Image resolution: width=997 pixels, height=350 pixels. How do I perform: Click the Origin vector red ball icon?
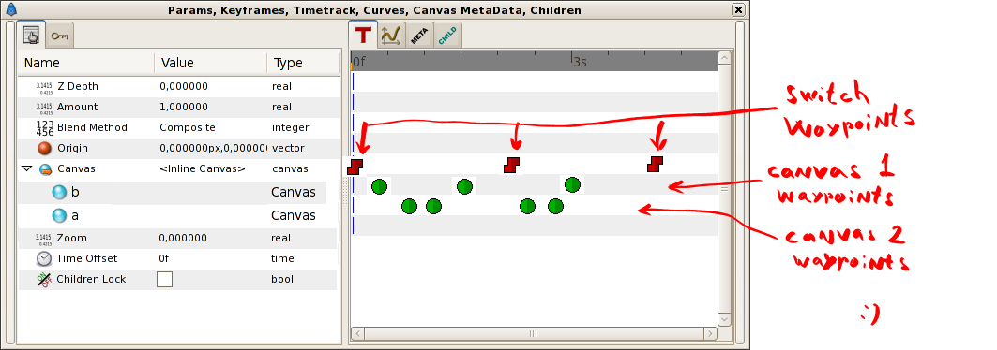(x=44, y=149)
